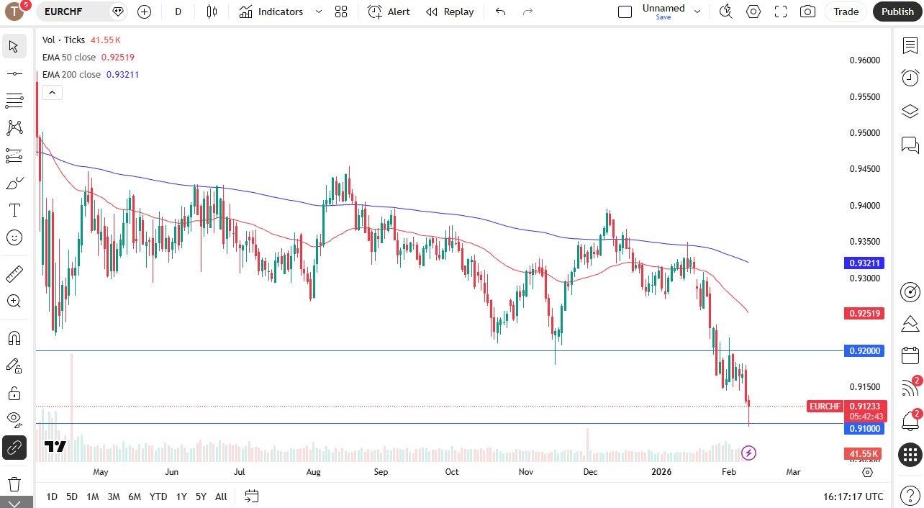Activate the chart Zoom In tool

pos(14,301)
